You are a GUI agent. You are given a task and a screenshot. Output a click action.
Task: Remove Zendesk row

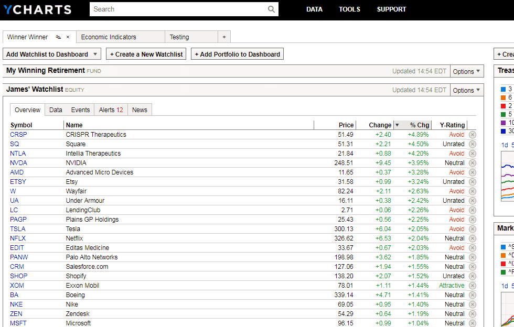[473, 314]
